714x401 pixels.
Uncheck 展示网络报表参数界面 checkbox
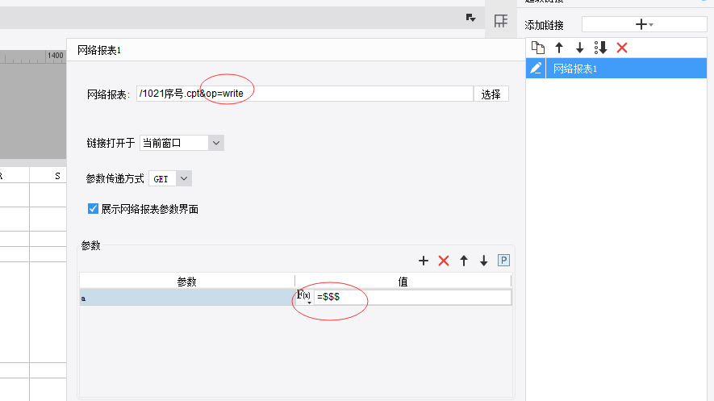(x=93, y=209)
